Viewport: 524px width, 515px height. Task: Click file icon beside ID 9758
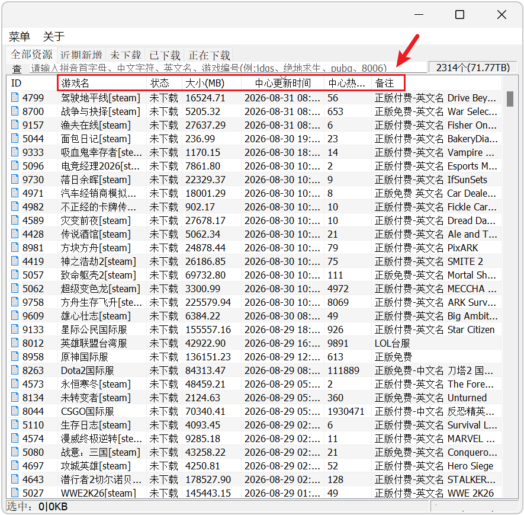(15, 302)
